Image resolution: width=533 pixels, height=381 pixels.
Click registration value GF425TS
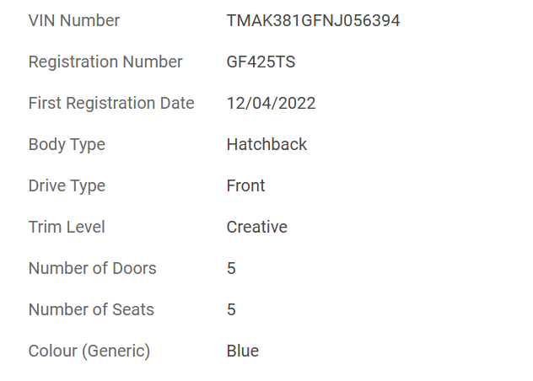261,62
